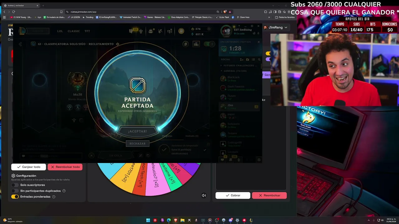Bookmark this page icon
Image resolution: width=399 pixels, height=224 pixels.
pos(61,12)
